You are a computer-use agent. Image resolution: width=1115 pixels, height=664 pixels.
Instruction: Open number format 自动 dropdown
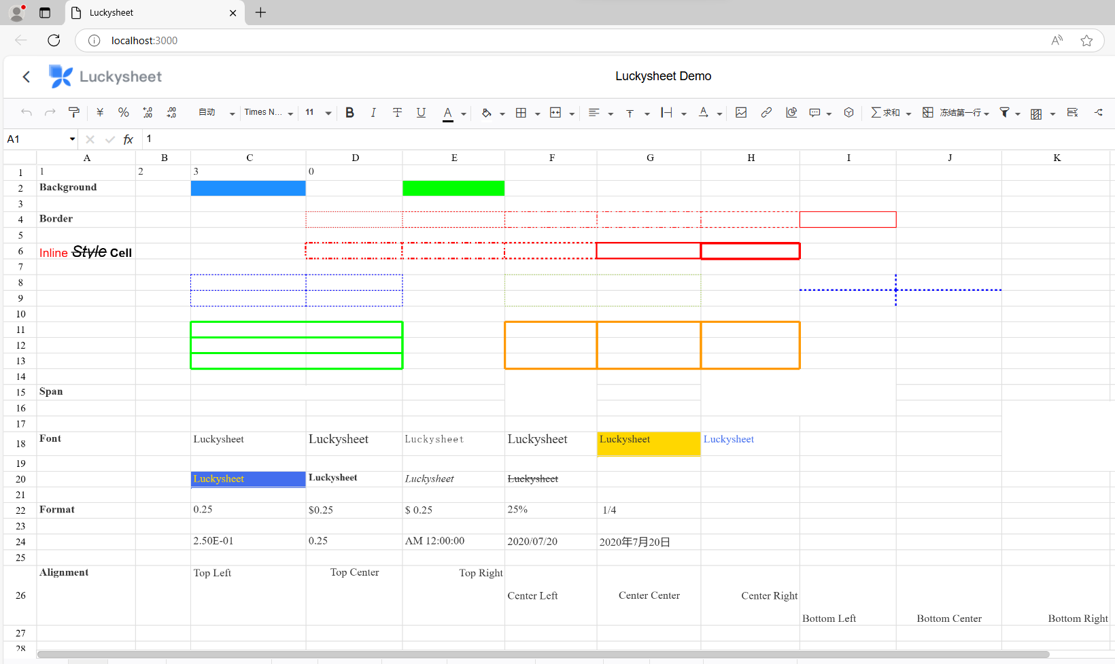[216, 113]
